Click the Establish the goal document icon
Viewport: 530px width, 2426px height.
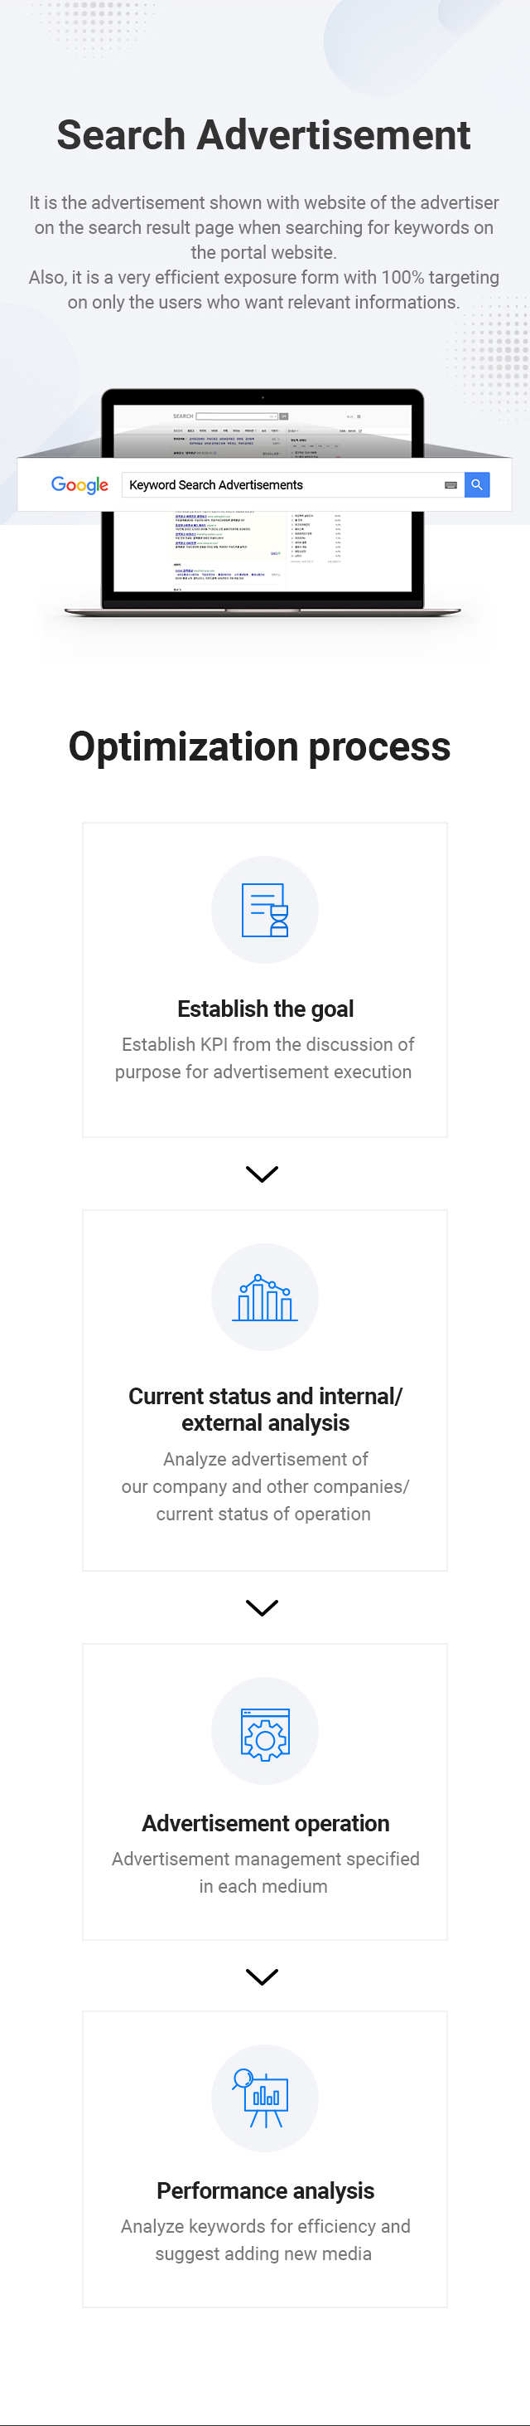coord(265,910)
